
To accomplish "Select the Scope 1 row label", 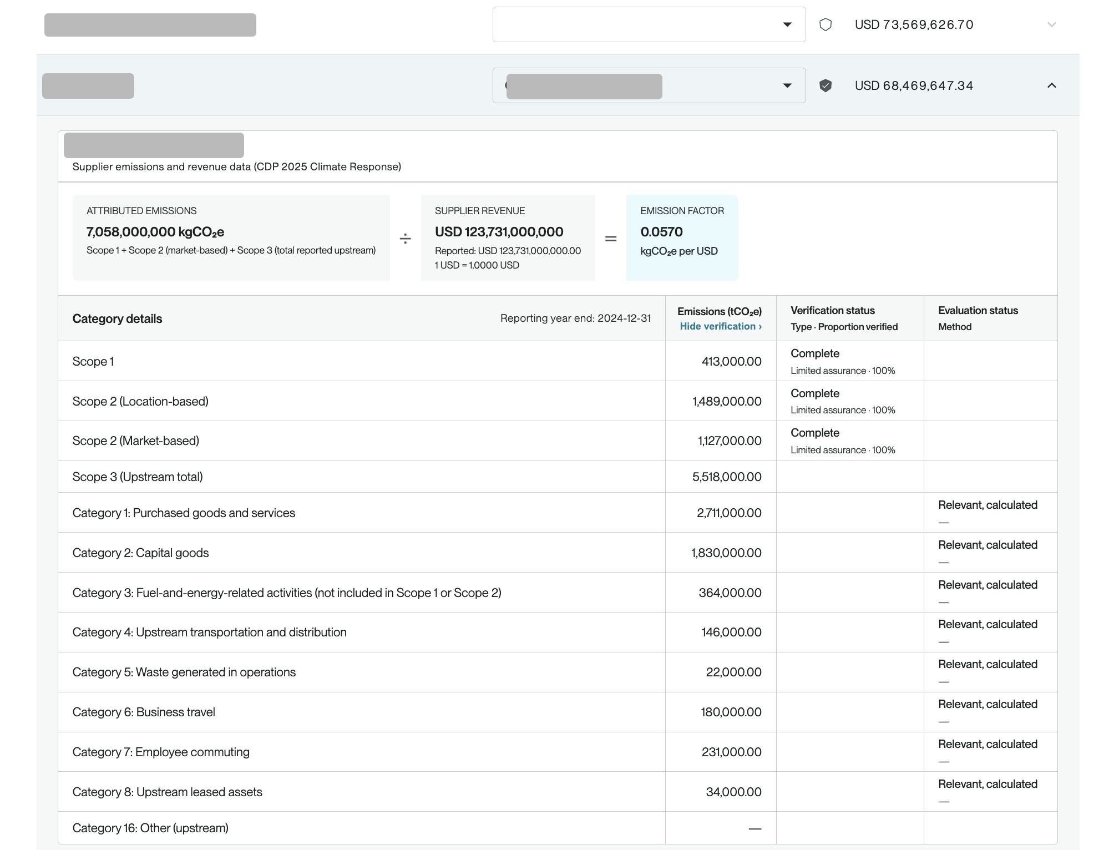I will click(x=93, y=361).
